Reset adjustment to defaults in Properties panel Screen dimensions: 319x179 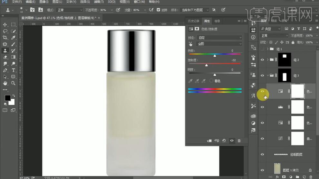pyautogui.click(x=224, y=141)
